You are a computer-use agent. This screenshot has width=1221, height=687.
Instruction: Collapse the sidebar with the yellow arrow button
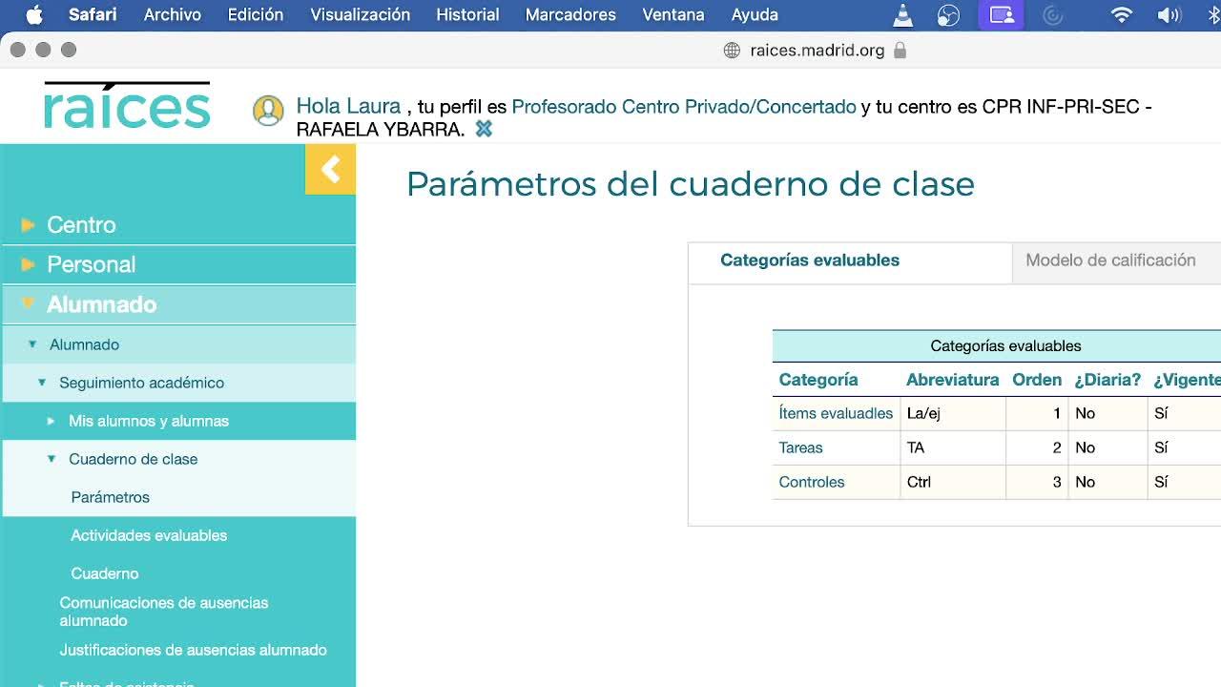(x=330, y=170)
